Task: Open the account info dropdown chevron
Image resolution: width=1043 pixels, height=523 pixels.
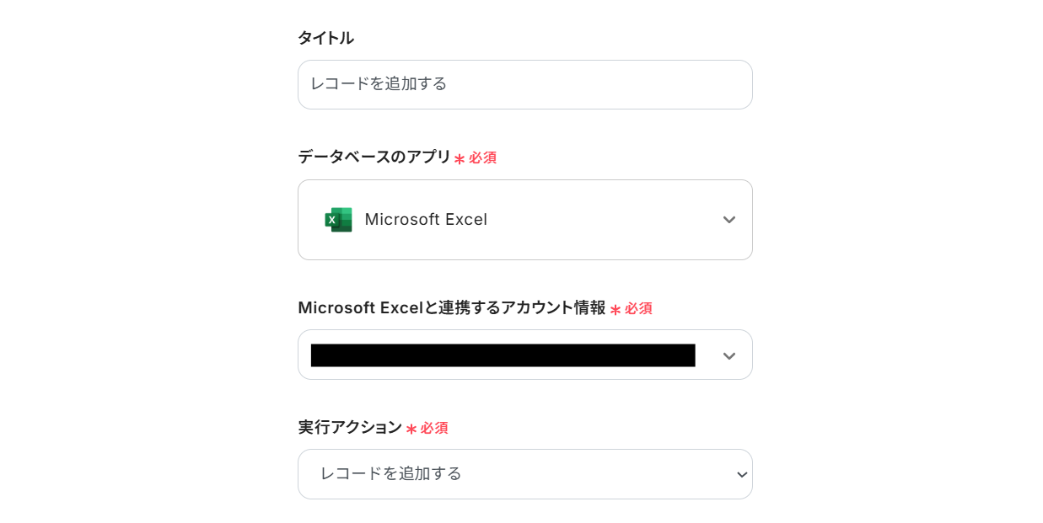Action: [x=729, y=355]
